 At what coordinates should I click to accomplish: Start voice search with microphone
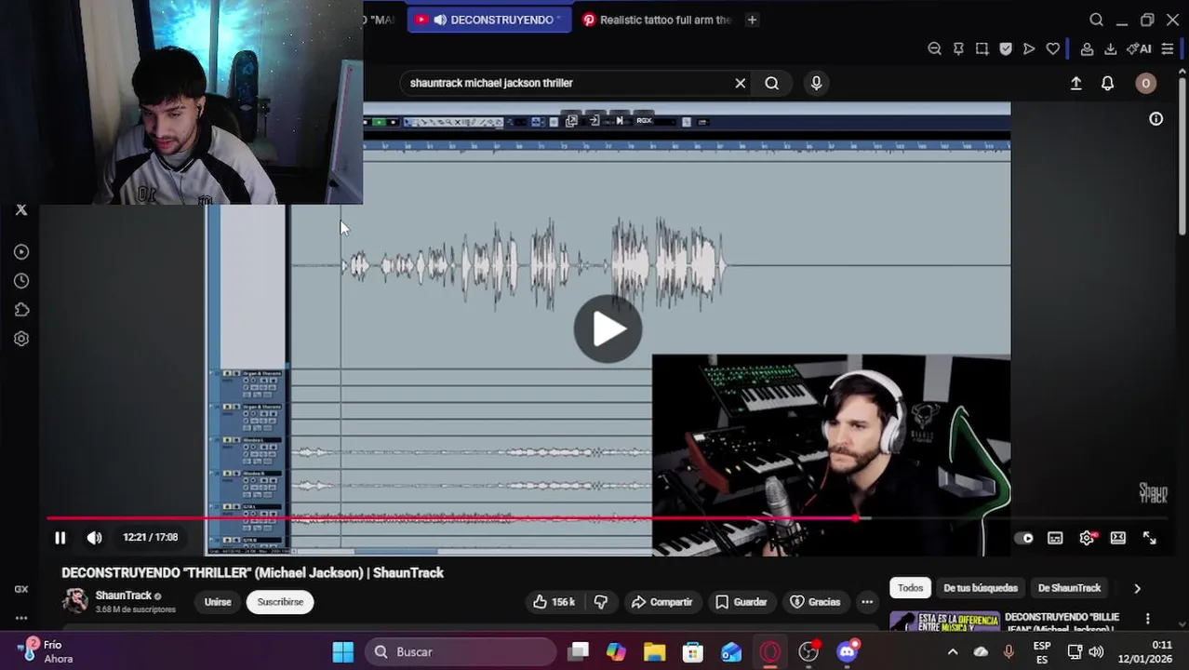point(816,83)
